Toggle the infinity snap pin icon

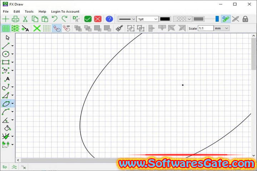67,28
